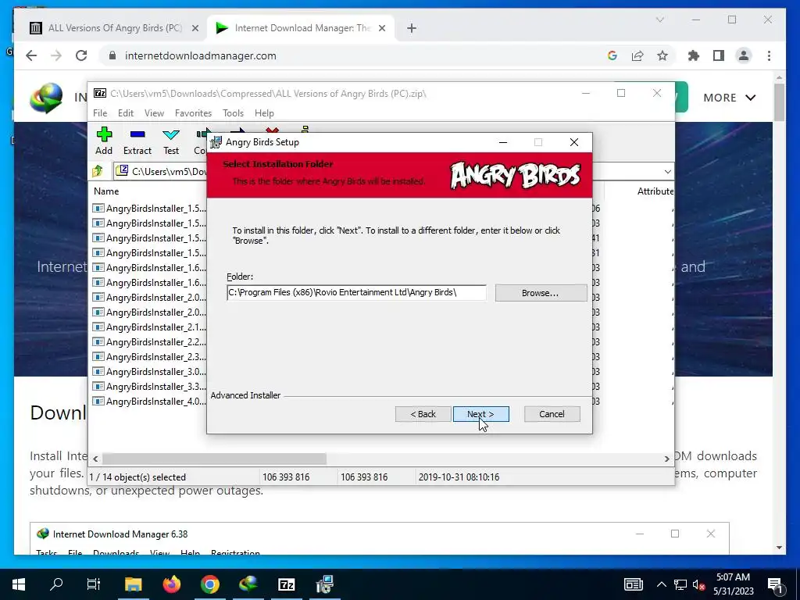This screenshot has height=600, width=800.
Task: Open Chrome tab search chevron
Action: click(x=659, y=20)
